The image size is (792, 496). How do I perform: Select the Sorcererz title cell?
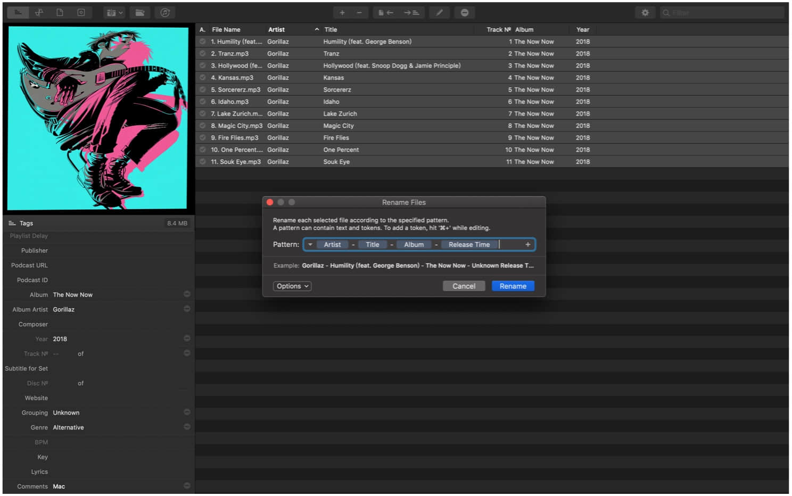(x=337, y=89)
